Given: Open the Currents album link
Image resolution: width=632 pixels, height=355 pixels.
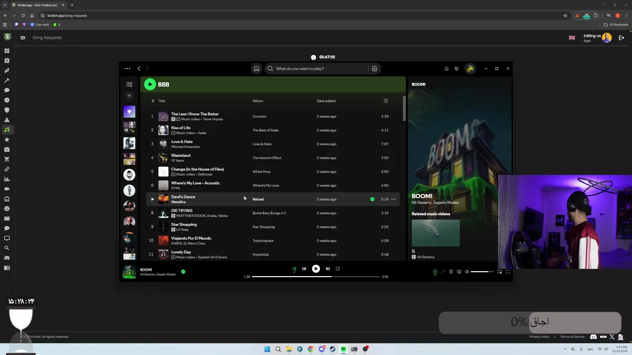Looking at the screenshot, I should pos(259,116).
